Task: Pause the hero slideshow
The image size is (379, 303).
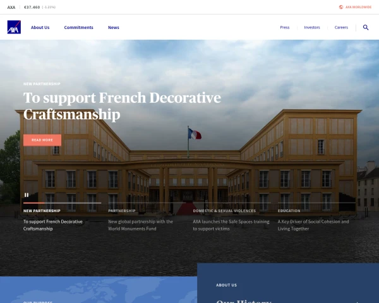Action: click(x=27, y=195)
